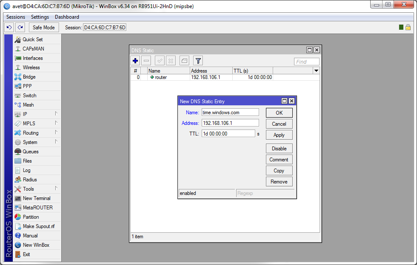Click the Apply button

point(279,135)
